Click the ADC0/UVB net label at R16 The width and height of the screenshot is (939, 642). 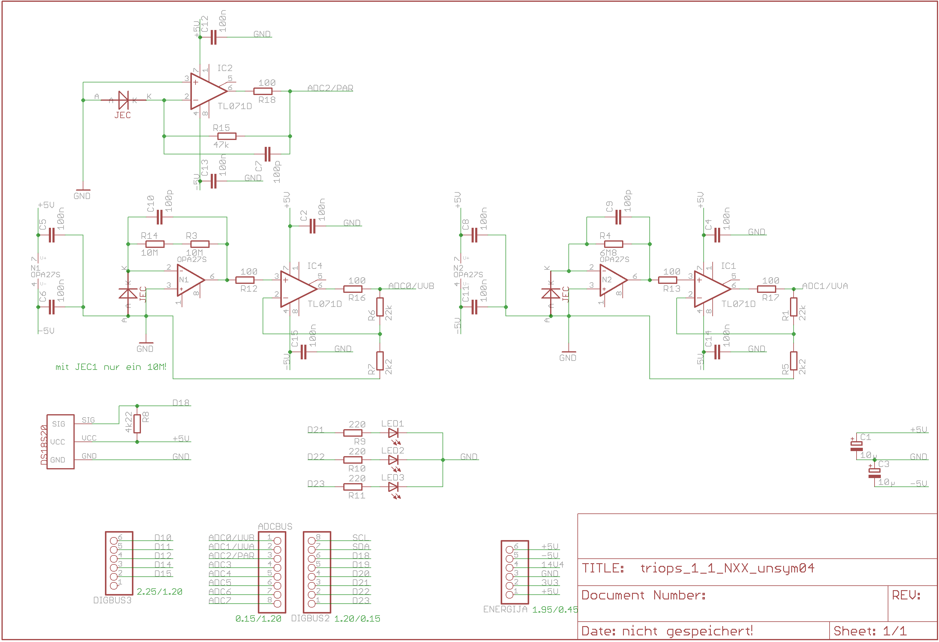411,286
